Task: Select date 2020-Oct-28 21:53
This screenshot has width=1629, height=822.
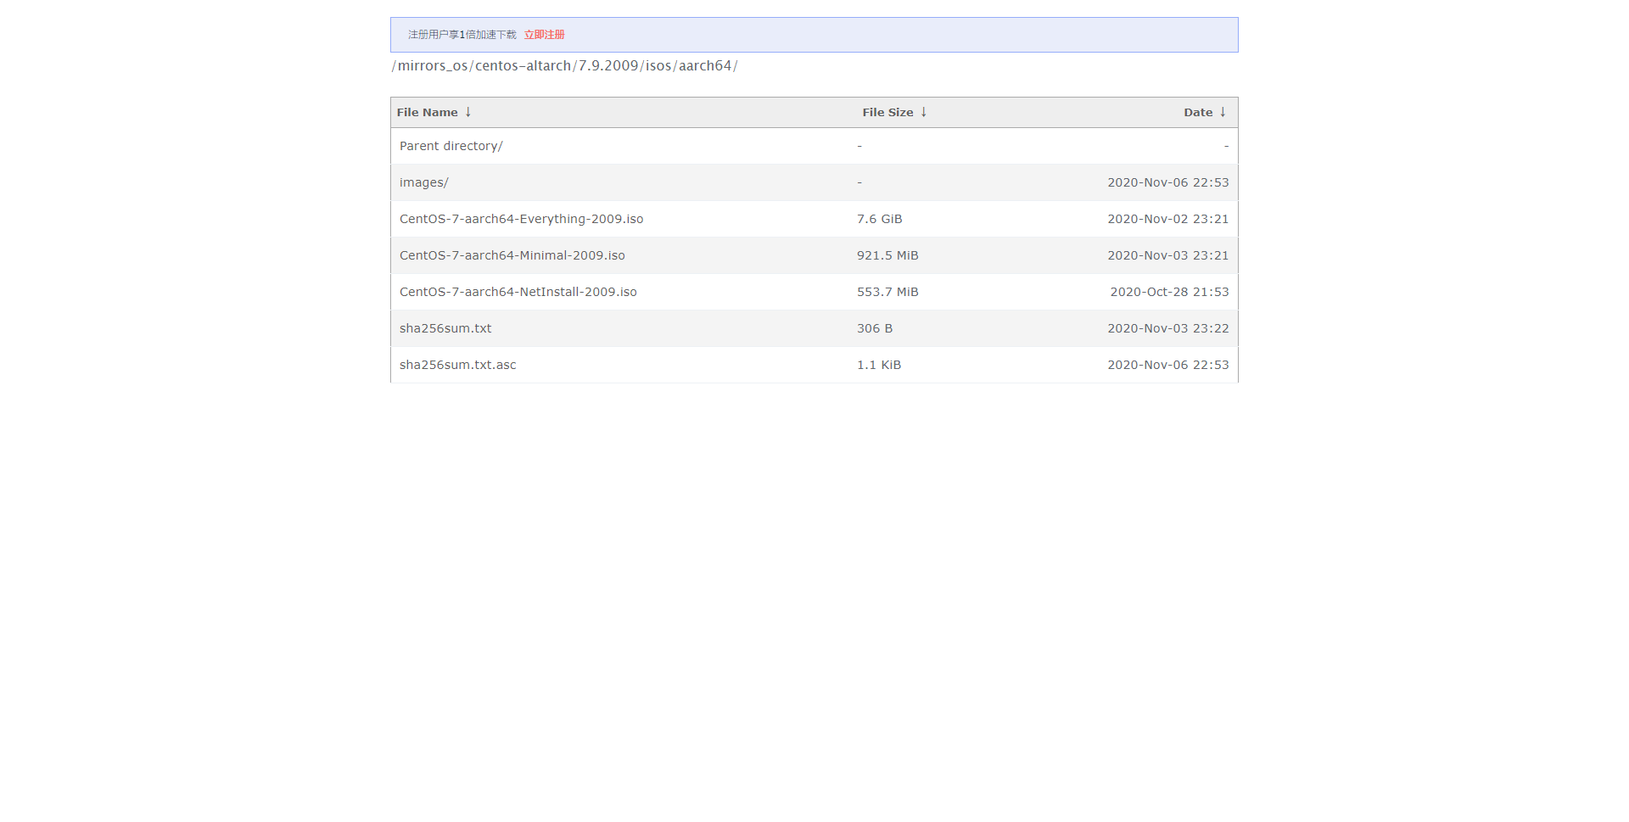Action: 1169,292
